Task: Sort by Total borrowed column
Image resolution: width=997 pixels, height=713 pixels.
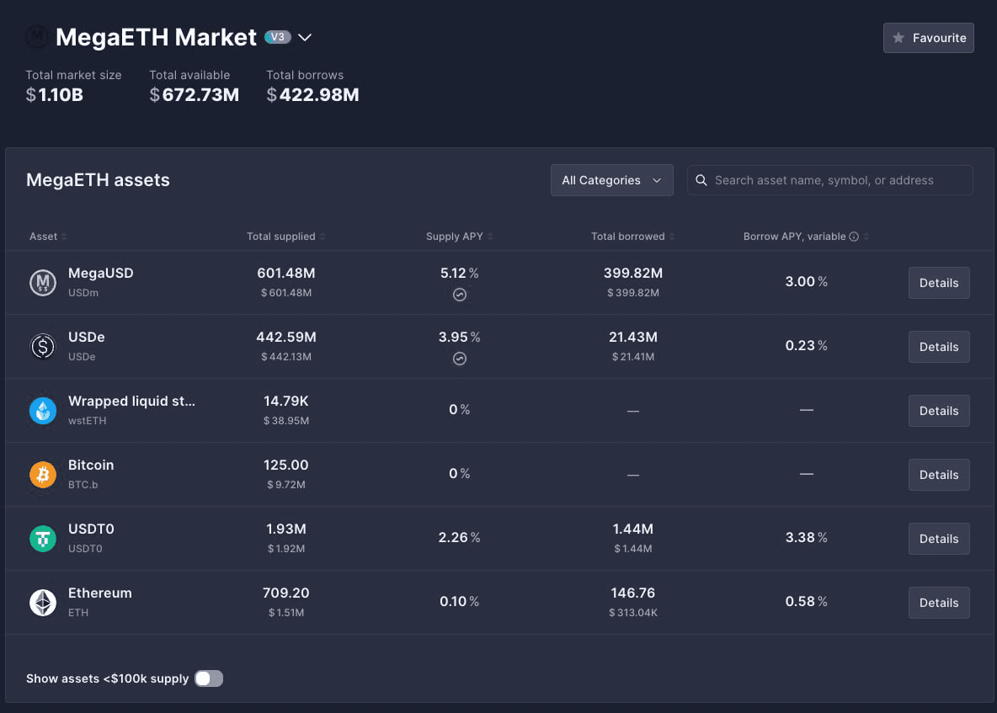Action: coord(632,237)
